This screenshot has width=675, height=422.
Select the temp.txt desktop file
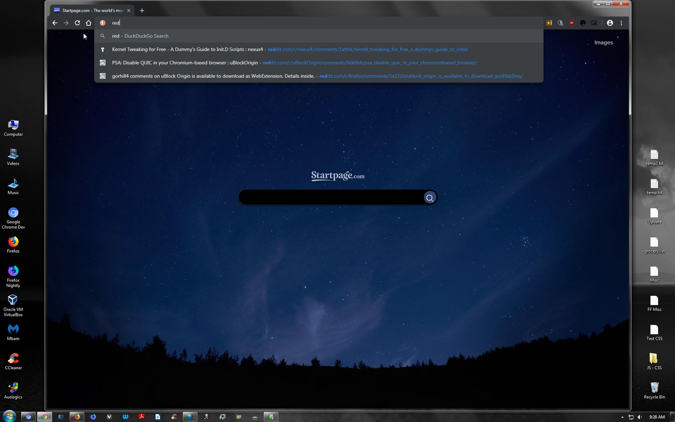(x=654, y=187)
